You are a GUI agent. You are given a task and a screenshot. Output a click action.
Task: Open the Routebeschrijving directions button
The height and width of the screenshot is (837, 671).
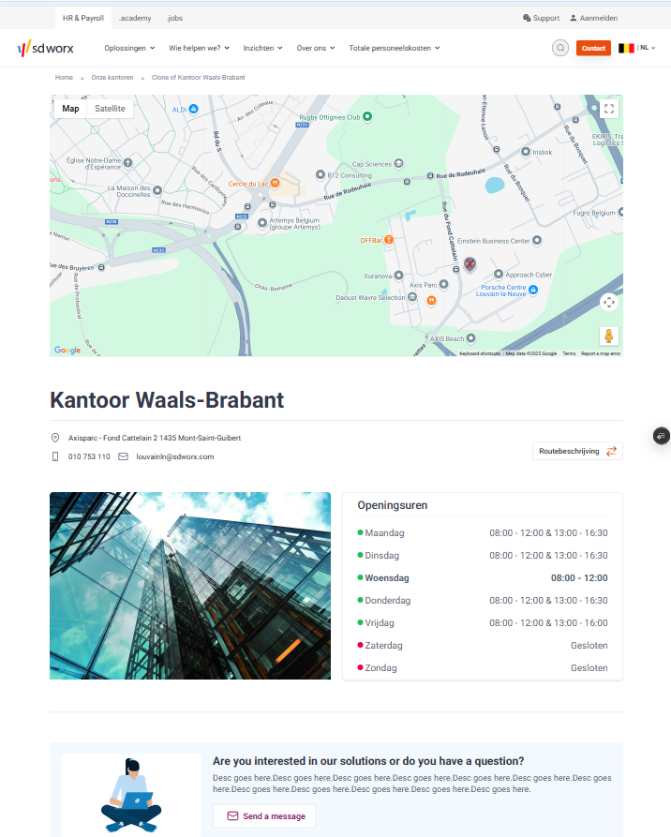(x=577, y=451)
